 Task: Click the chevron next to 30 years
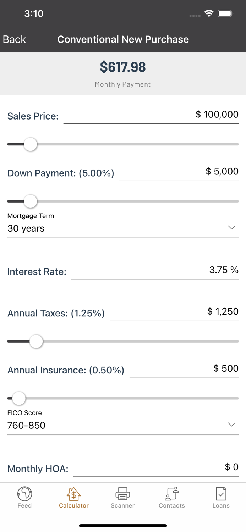(232, 227)
